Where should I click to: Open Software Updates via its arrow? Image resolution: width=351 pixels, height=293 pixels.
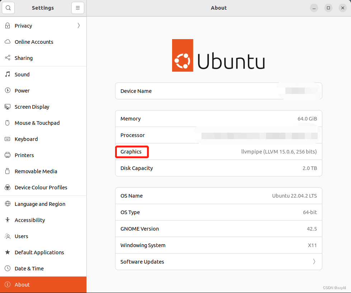point(314,261)
